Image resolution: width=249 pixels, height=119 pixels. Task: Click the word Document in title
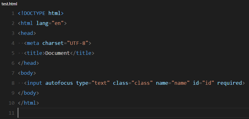58,53
